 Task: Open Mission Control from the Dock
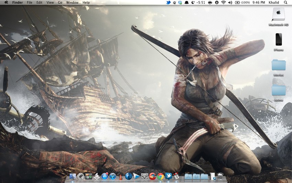point(89,176)
